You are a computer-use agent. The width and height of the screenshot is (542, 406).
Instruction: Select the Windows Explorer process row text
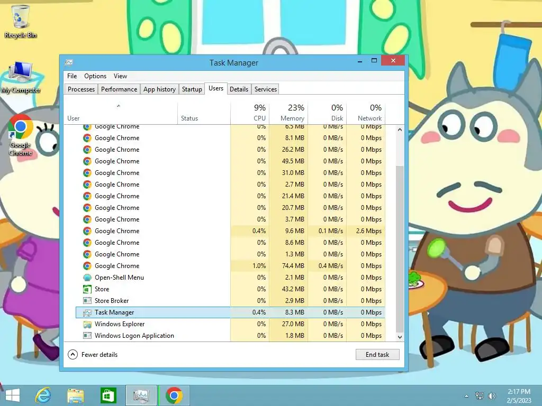[x=120, y=324]
